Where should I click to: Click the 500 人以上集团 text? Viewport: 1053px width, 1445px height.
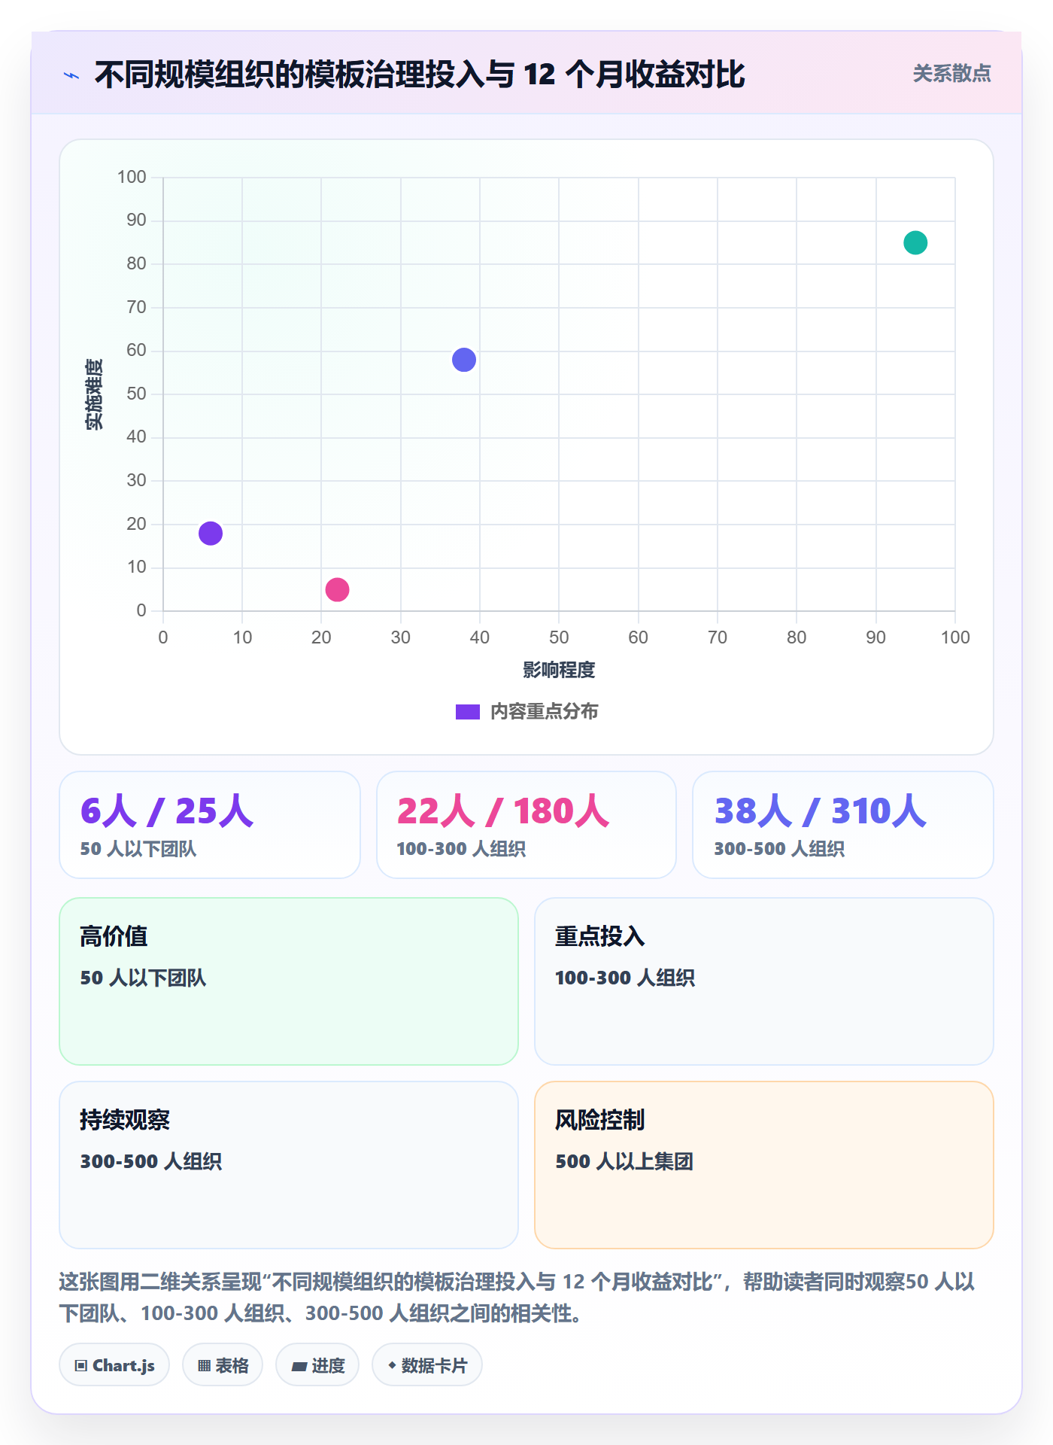pyautogui.click(x=624, y=1161)
